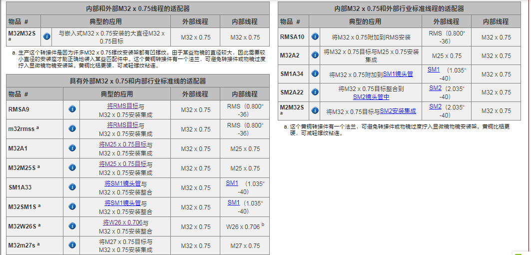
Task: Show info for M2M32S adapter
Action: click(x=315, y=110)
